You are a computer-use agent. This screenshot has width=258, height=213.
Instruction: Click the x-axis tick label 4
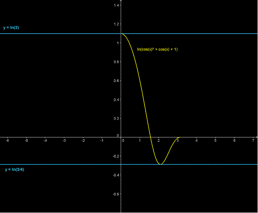[196, 140]
